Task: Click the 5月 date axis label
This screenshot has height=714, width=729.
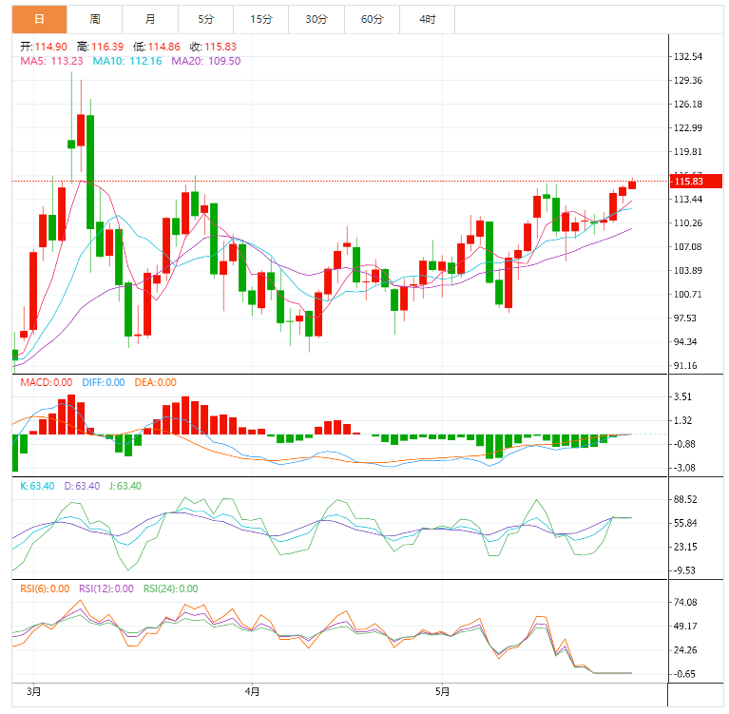Action: click(x=442, y=692)
